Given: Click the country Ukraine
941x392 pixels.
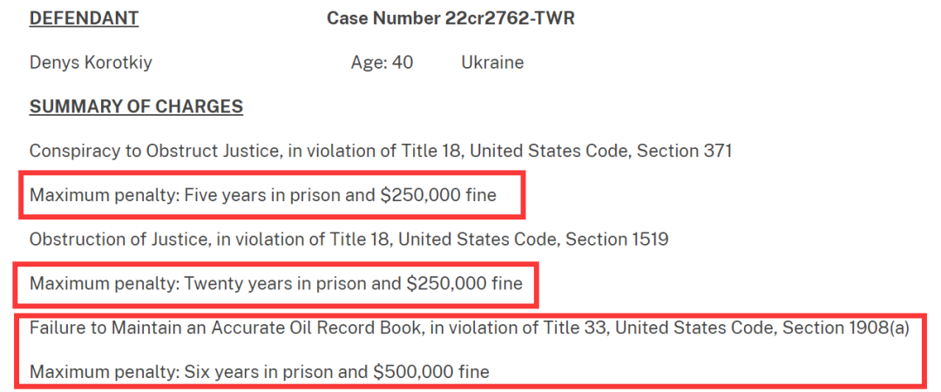Looking at the screenshot, I should point(492,63).
